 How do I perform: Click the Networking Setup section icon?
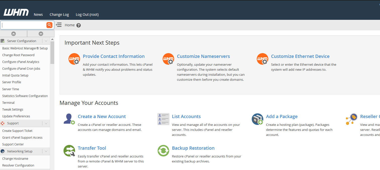pos(3,151)
